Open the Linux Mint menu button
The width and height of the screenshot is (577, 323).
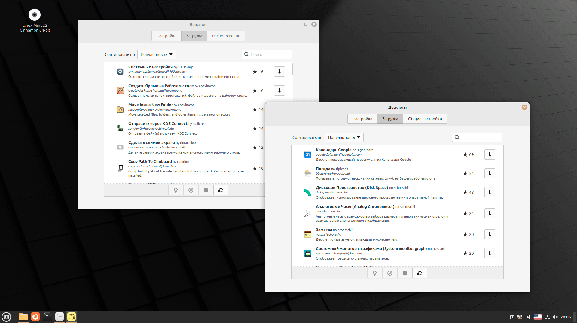pyautogui.click(x=6, y=317)
